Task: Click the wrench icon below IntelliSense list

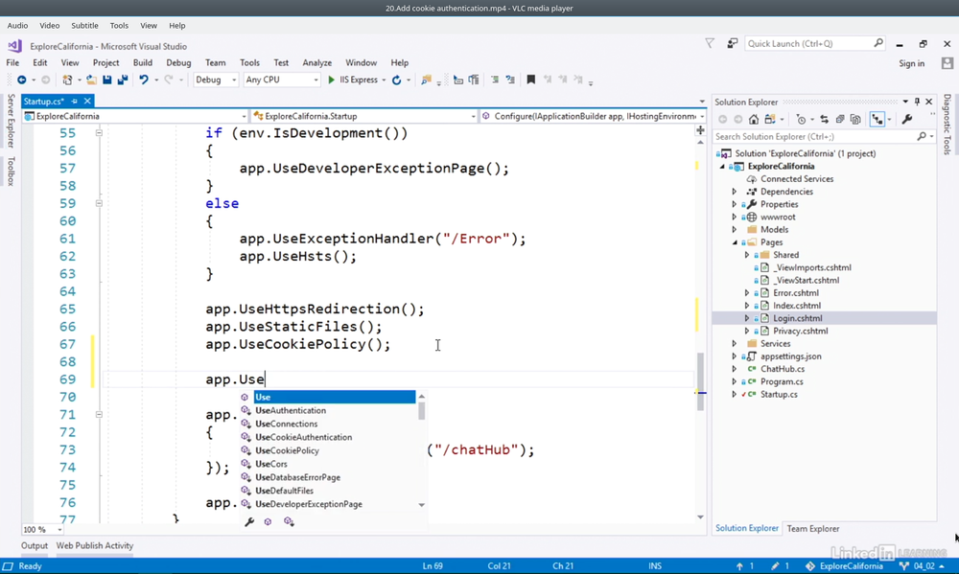Action: 249,521
